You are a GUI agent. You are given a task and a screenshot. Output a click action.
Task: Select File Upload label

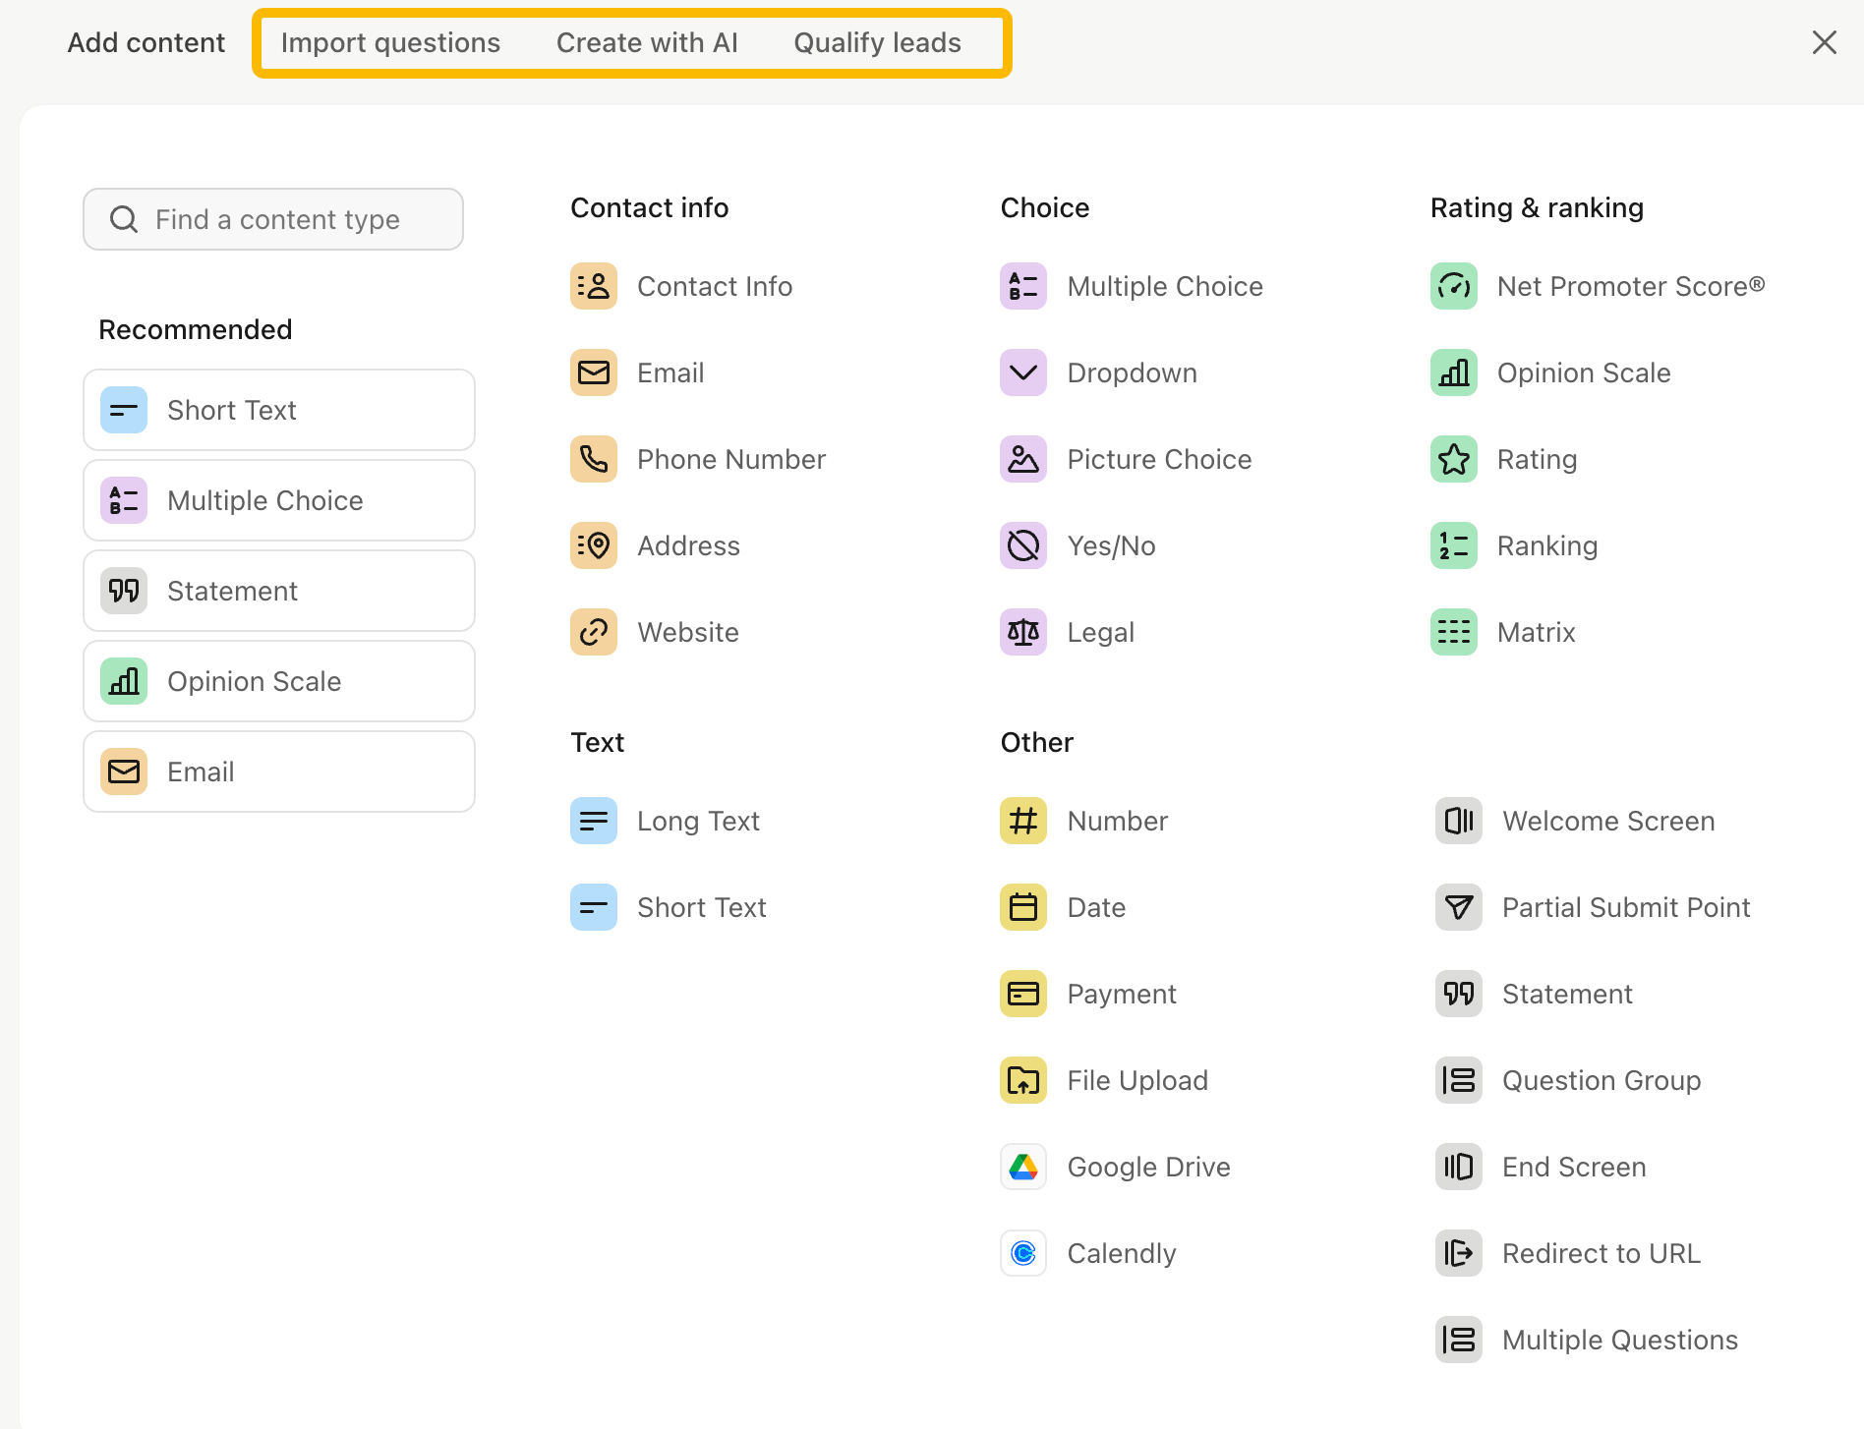click(1137, 1080)
